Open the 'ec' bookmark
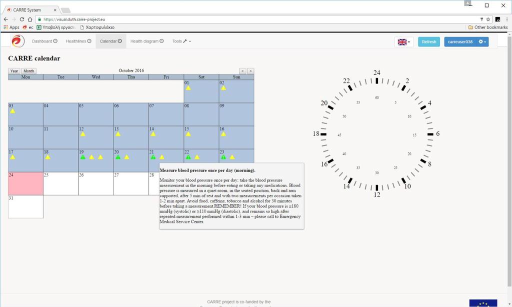This screenshot has width=512, height=307. (x=28, y=27)
